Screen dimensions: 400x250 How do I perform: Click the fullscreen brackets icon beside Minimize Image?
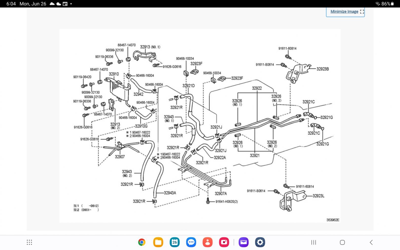click(x=362, y=12)
